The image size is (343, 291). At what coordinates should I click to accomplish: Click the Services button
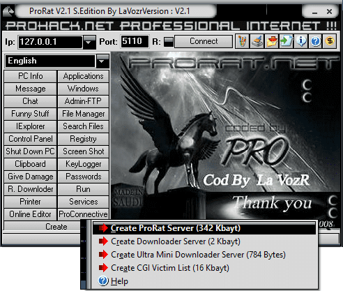coord(83,202)
